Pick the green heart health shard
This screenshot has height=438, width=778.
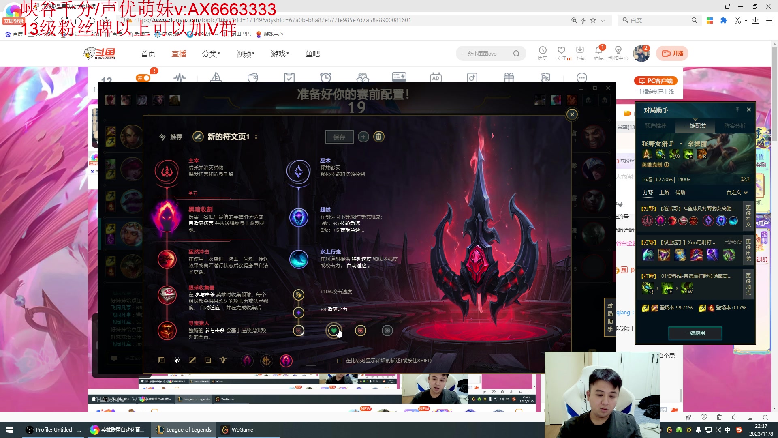click(333, 331)
